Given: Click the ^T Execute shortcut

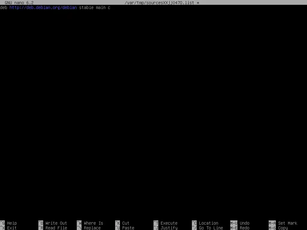Looking at the screenshot, I should pyautogui.click(x=165, y=223).
